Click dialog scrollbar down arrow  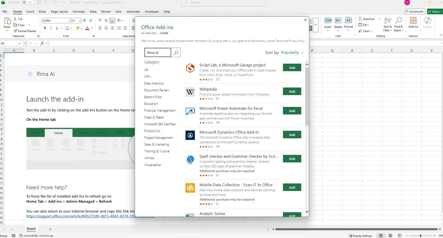(x=307, y=212)
